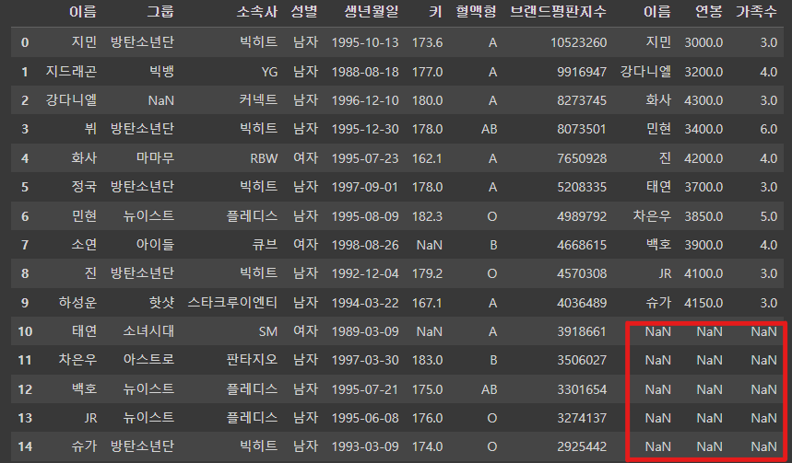The image size is (792, 463).
Task: Click height value 183.0
Action: pyautogui.click(x=427, y=360)
